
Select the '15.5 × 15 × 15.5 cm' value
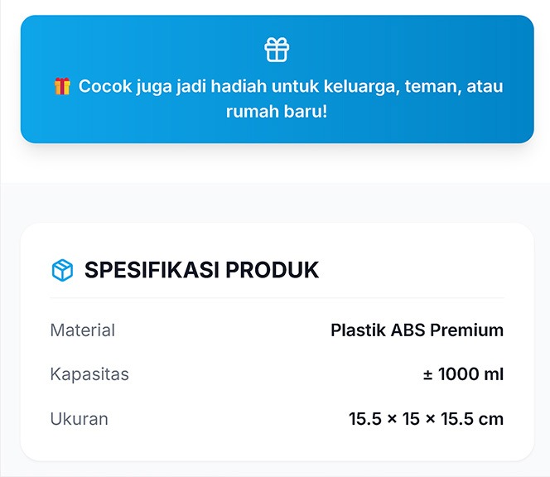(426, 418)
